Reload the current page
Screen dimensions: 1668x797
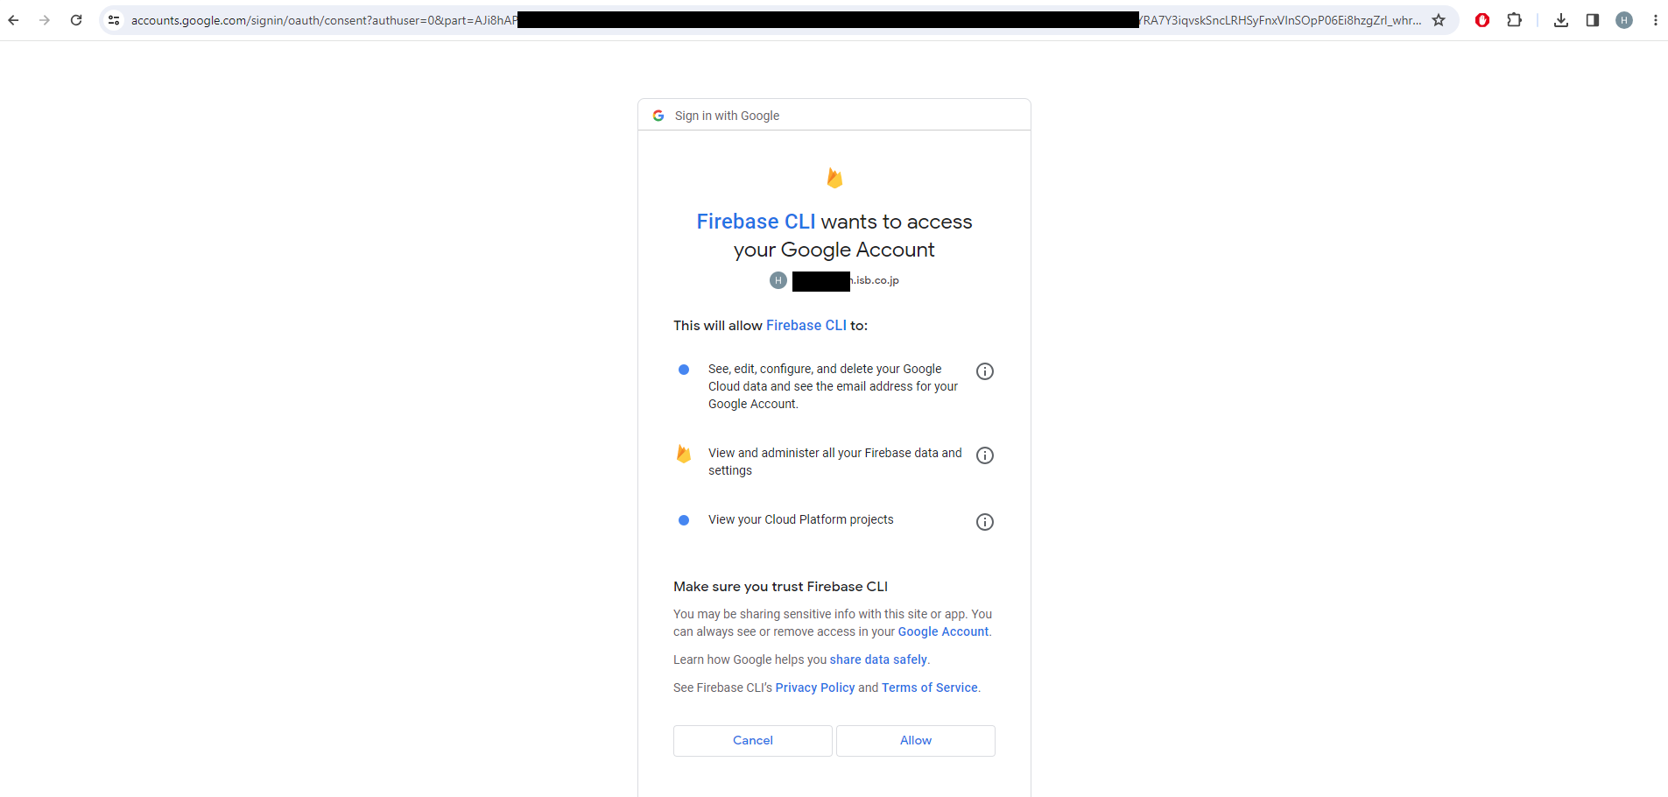coord(76,20)
